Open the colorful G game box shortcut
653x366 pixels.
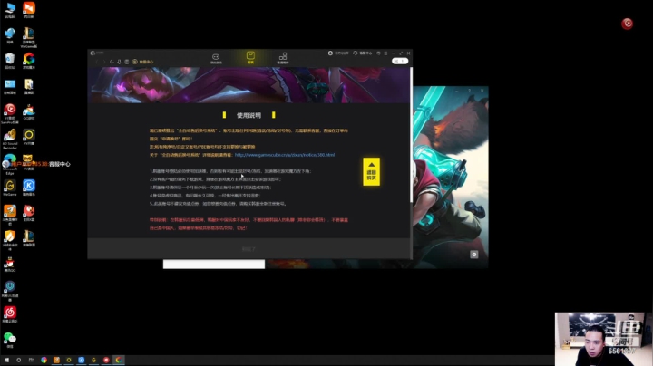pyautogui.click(x=29, y=61)
